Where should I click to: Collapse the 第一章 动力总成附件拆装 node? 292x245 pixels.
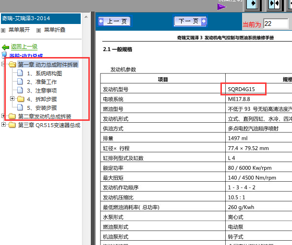[3, 64]
